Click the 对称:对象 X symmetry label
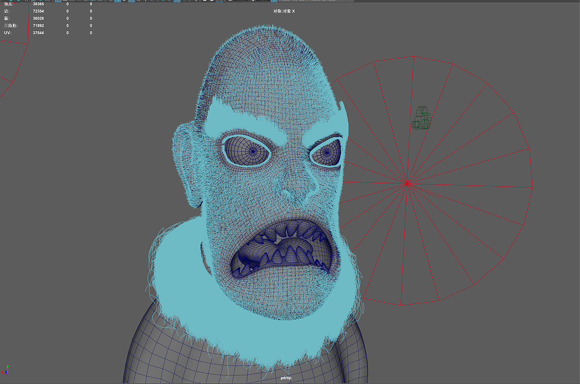Viewport: 580px width, 384px height. pos(284,11)
